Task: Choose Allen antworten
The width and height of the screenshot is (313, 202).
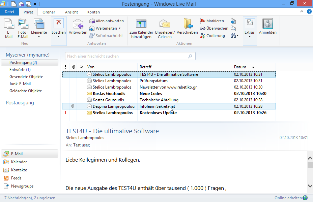Action: tap(106, 21)
